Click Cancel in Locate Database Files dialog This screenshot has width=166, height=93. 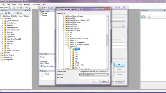104,81
